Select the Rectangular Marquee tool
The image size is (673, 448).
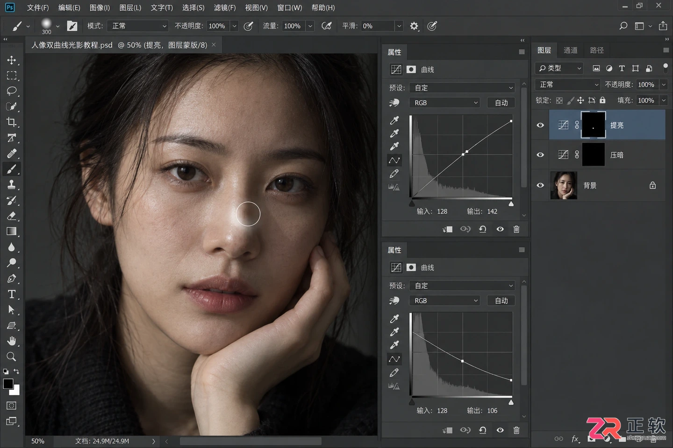click(12, 76)
